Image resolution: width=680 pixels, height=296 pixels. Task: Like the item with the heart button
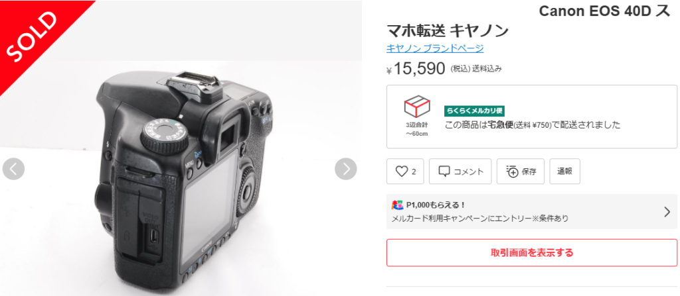405,172
